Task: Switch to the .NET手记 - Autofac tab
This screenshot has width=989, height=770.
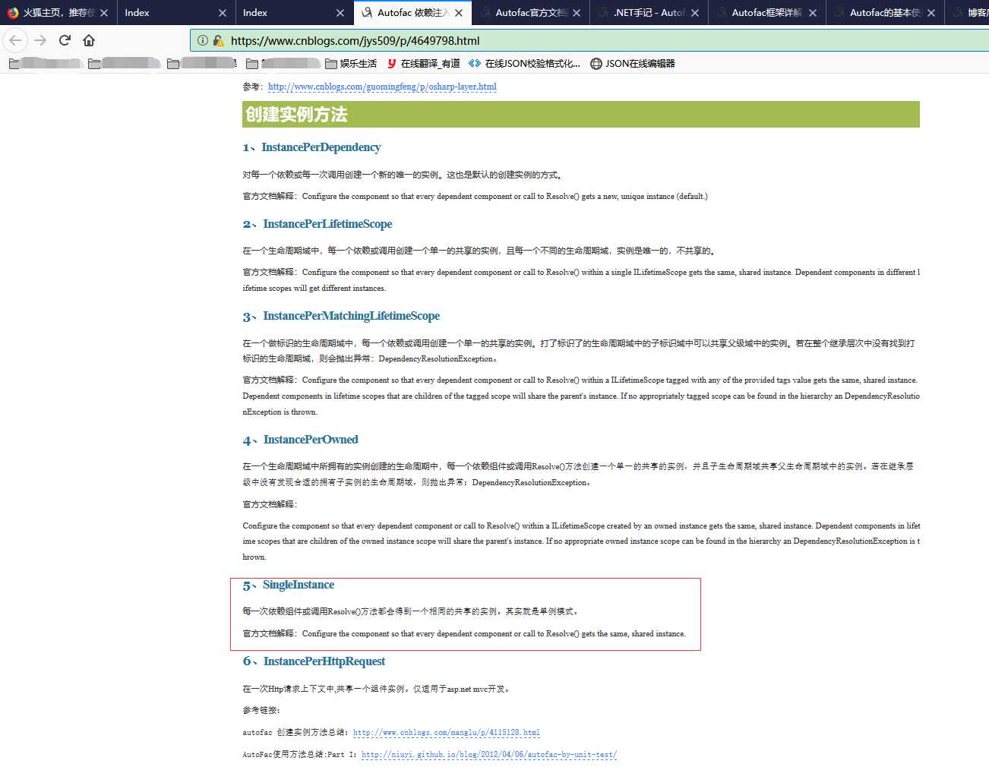Action: (649, 13)
